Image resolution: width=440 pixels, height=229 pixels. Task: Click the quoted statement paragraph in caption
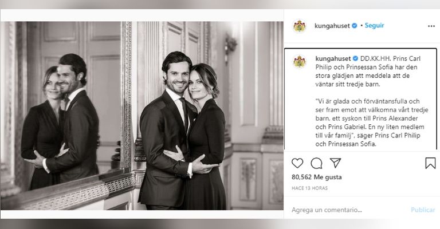click(x=371, y=123)
